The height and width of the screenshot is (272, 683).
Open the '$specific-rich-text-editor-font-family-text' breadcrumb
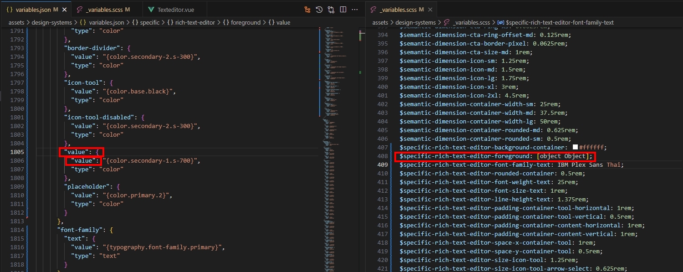pos(556,22)
